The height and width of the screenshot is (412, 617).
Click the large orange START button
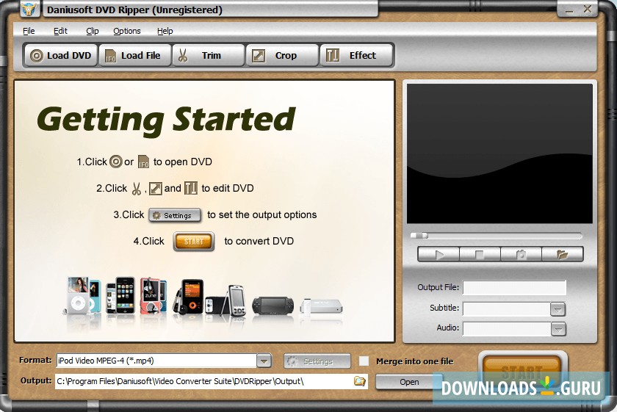tap(522, 369)
